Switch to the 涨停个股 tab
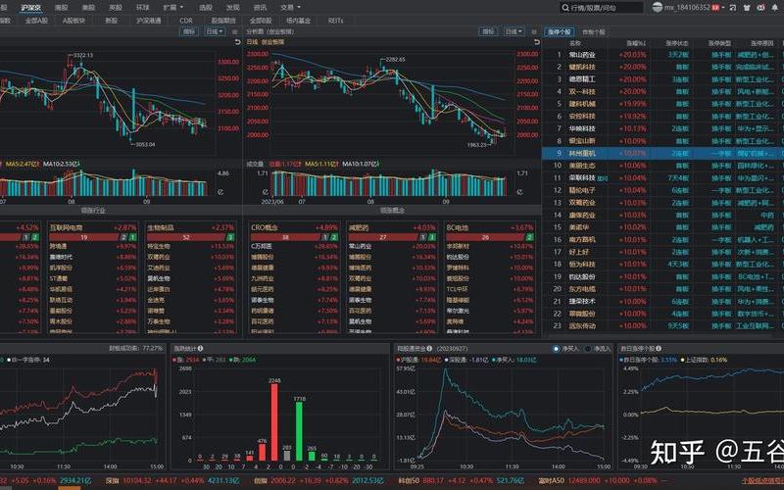 coord(559,32)
